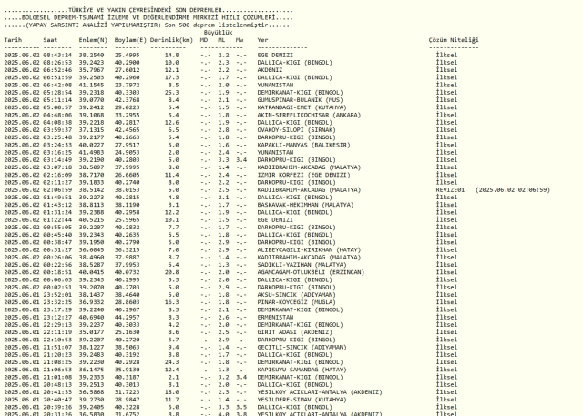Viewport: 583px width, 416px height.
Task: Click the Yer column header
Action: point(262,40)
